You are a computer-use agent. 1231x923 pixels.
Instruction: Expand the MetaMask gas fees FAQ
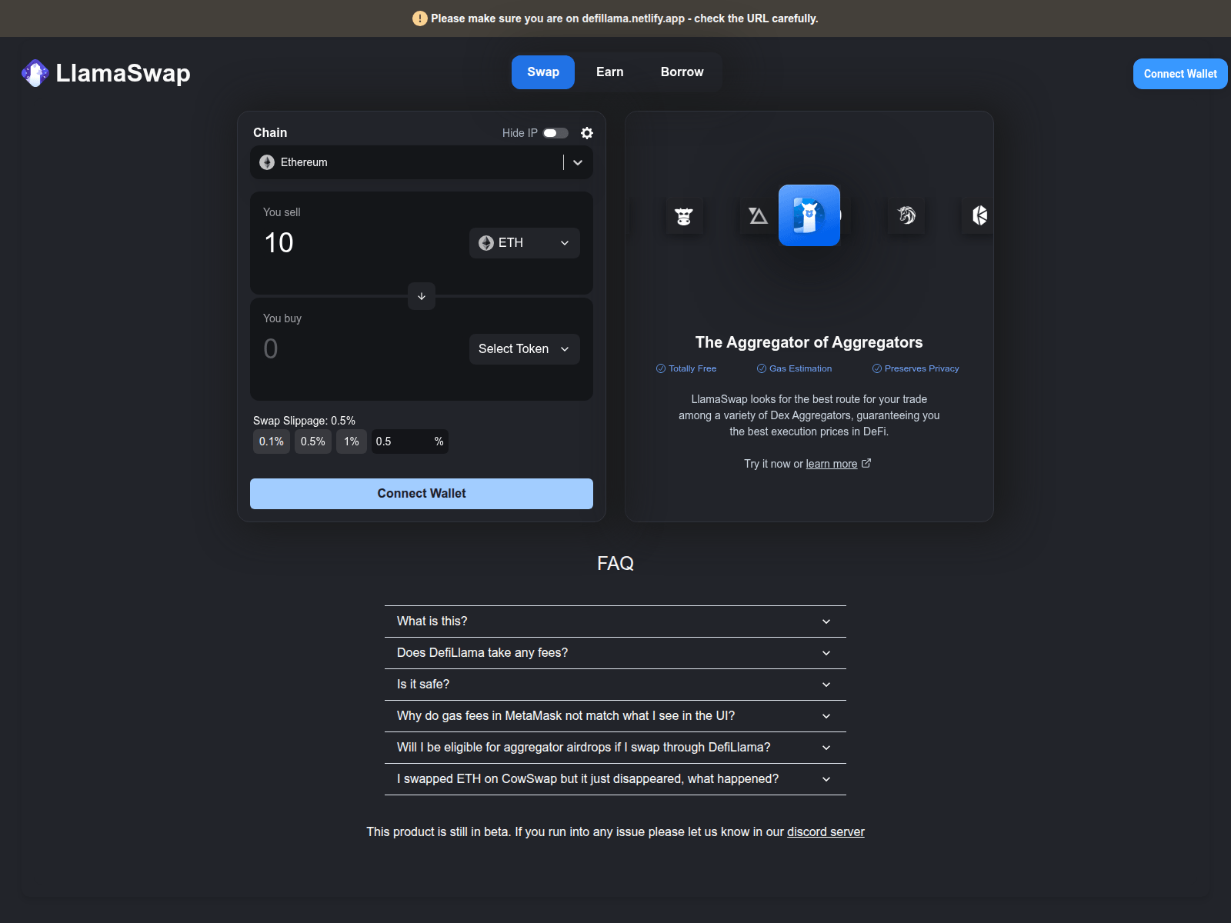click(x=615, y=716)
